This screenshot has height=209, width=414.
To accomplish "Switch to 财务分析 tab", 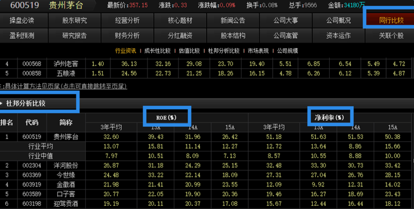I will (x=127, y=36).
